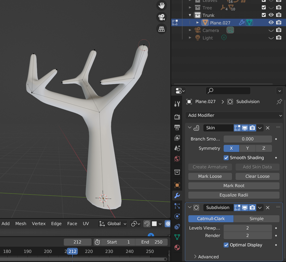Disable rendering for Plane.027

click(x=279, y=22)
